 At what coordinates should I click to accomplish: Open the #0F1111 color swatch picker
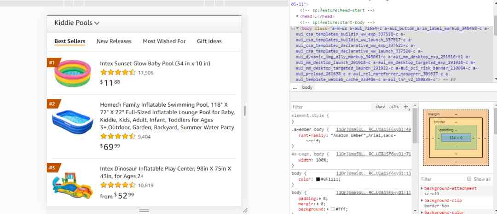(318, 179)
